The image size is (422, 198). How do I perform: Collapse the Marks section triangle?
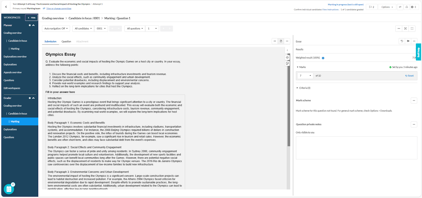298,67
